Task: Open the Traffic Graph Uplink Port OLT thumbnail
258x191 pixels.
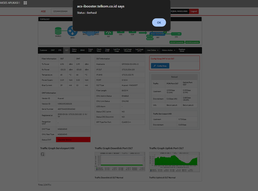Action: [174, 162]
